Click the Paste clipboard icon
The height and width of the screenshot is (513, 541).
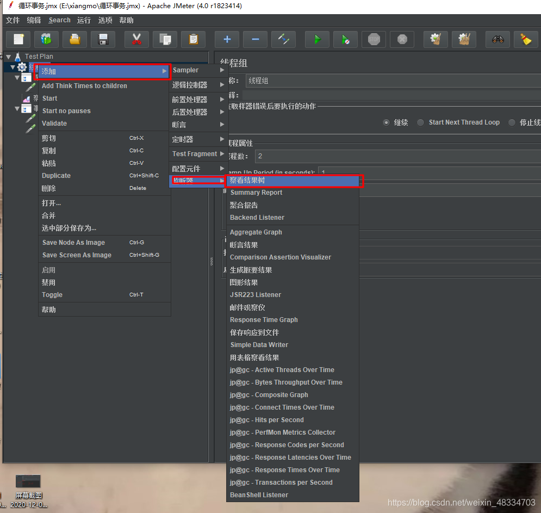click(193, 39)
